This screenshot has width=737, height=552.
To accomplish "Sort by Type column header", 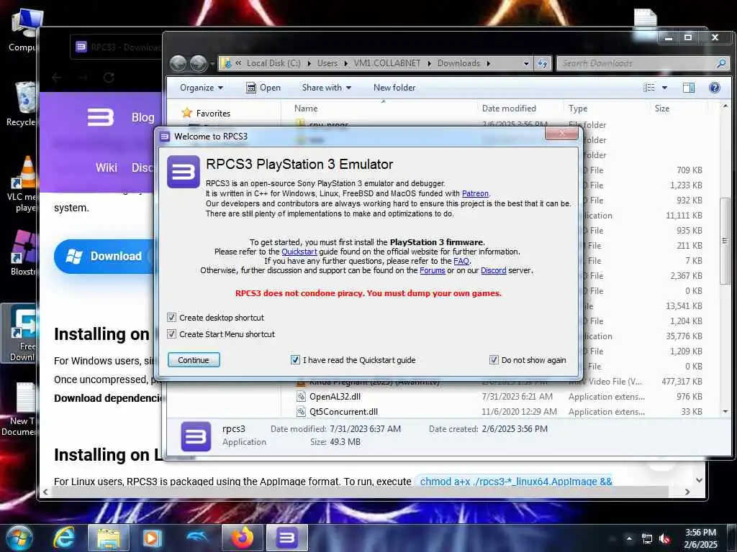I will point(578,109).
